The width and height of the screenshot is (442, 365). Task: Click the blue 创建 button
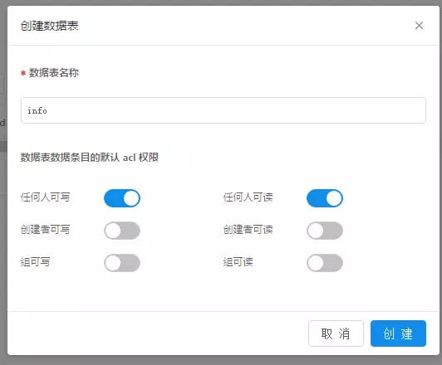coord(398,333)
